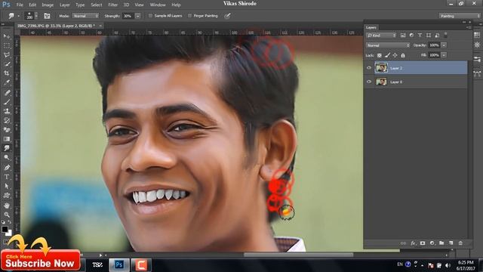The height and width of the screenshot is (272, 483).
Task: Open the Fill slider dropdown
Action: (444, 55)
